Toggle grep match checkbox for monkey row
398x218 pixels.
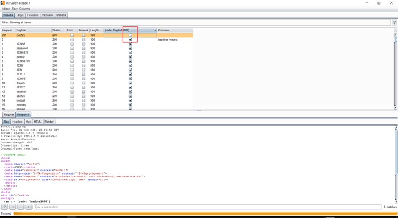tap(131, 104)
